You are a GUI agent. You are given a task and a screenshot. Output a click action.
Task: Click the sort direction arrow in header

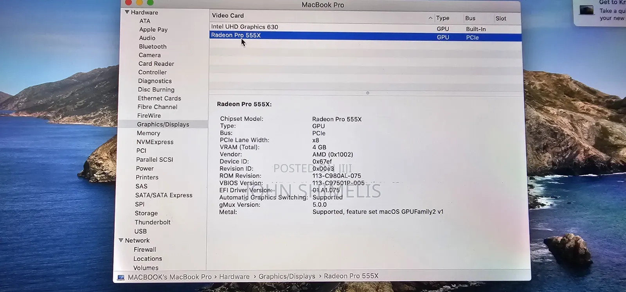430,18
